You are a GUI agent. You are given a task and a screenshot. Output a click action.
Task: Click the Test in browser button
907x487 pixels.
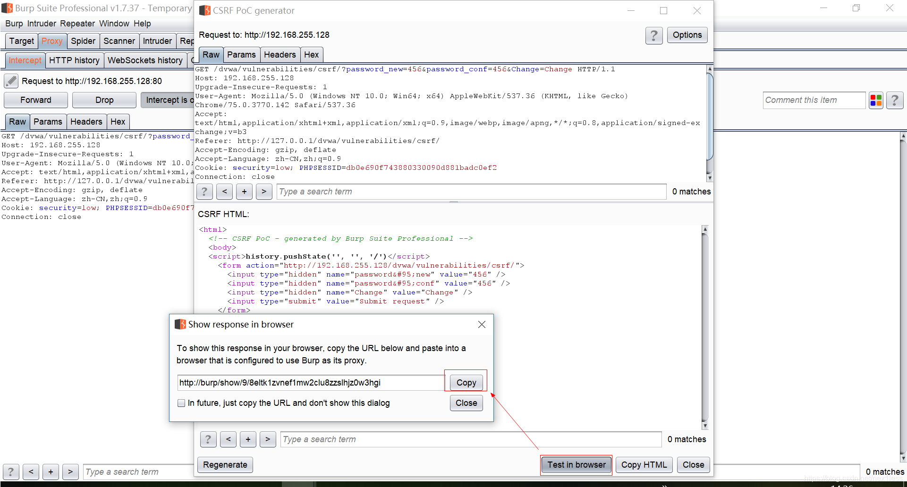(576, 465)
